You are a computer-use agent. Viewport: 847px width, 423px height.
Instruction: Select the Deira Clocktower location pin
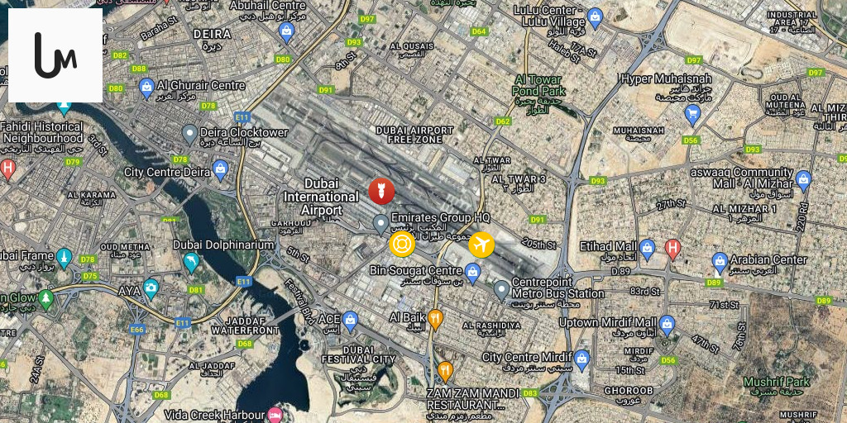(x=189, y=135)
